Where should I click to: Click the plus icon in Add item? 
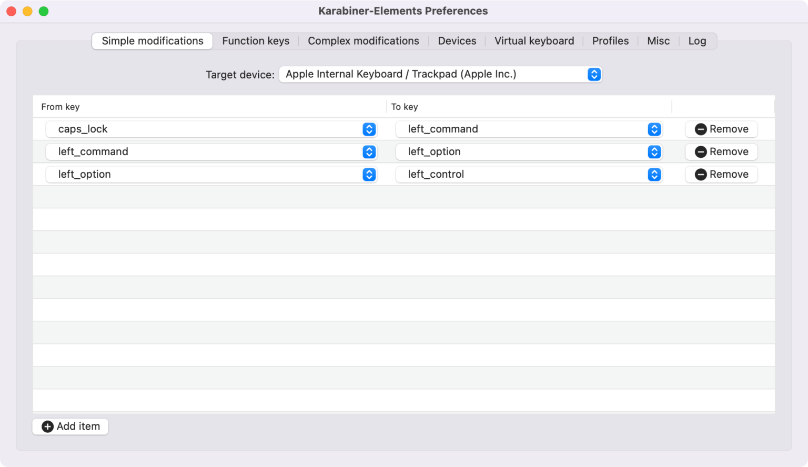[47, 427]
